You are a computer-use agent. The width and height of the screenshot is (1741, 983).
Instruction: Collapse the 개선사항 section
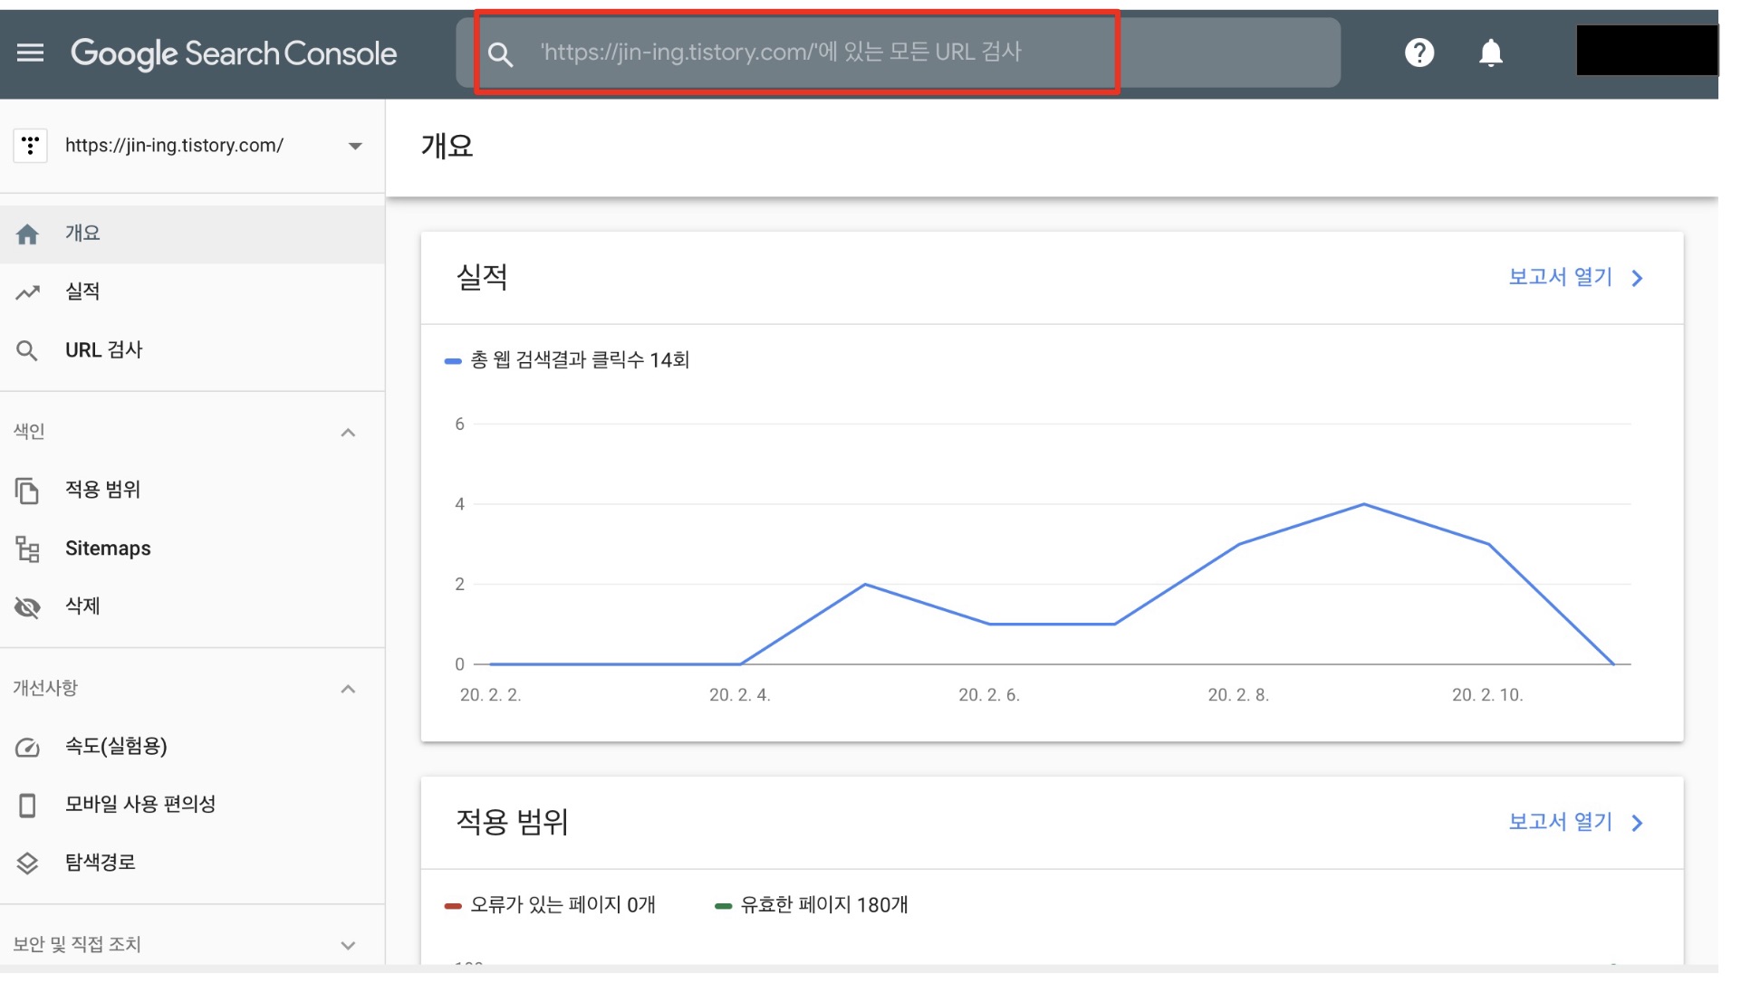[x=348, y=690]
